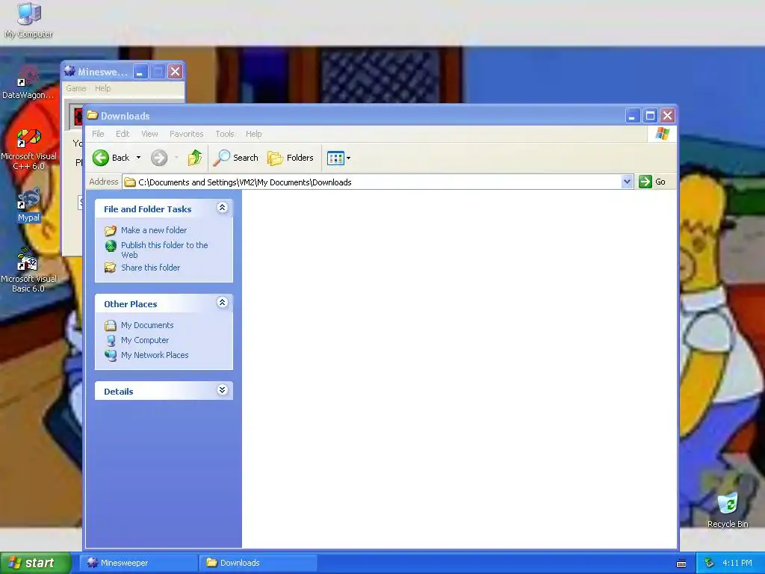Click the Publish to Web globe icon
The height and width of the screenshot is (574, 765).
tap(111, 245)
